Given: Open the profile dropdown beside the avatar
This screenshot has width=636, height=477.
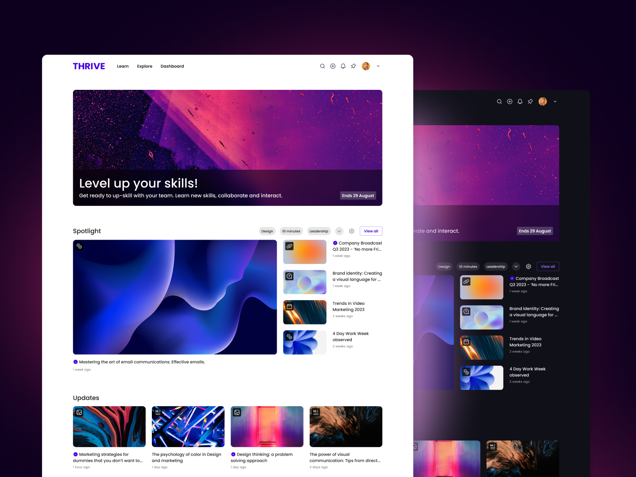Looking at the screenshot, I should tap(378, 66).
